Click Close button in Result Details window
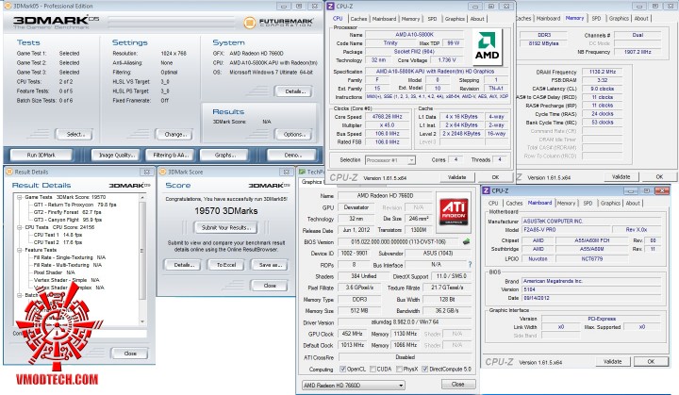679x395 pixels. [130, 354]
